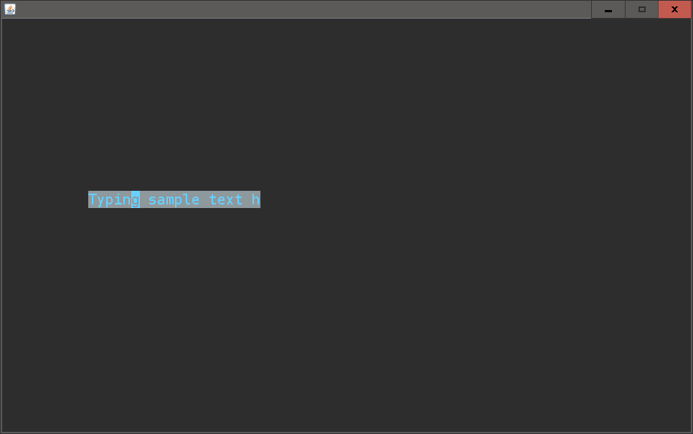
Task: Click the 'a' in word sample
Action: click(x=161, y=199)
